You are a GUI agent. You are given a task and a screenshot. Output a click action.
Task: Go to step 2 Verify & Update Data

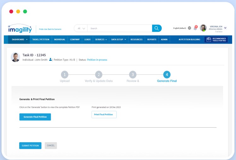coord(99,75)
